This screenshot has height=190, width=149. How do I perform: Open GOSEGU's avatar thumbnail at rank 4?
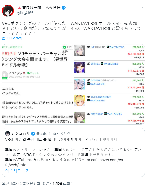[x=80, y=84]
